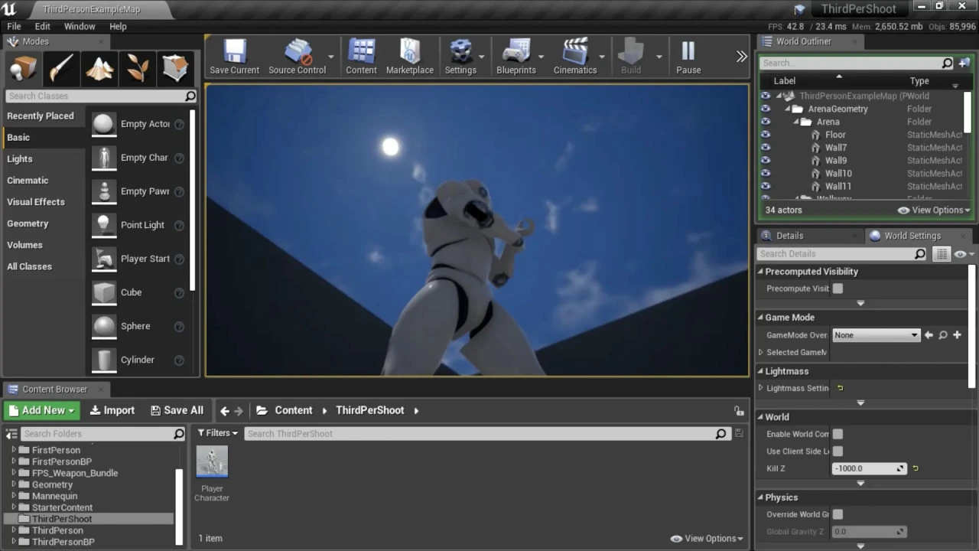
Task: Reset Kill Z to default value
Action: (916, 468)
